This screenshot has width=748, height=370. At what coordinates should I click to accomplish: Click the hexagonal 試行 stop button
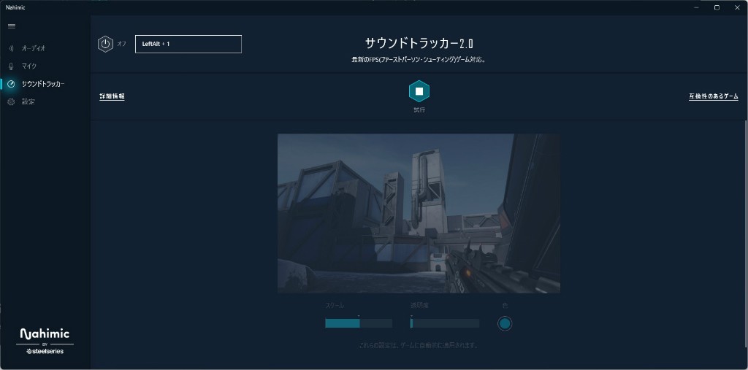[419, 91]
